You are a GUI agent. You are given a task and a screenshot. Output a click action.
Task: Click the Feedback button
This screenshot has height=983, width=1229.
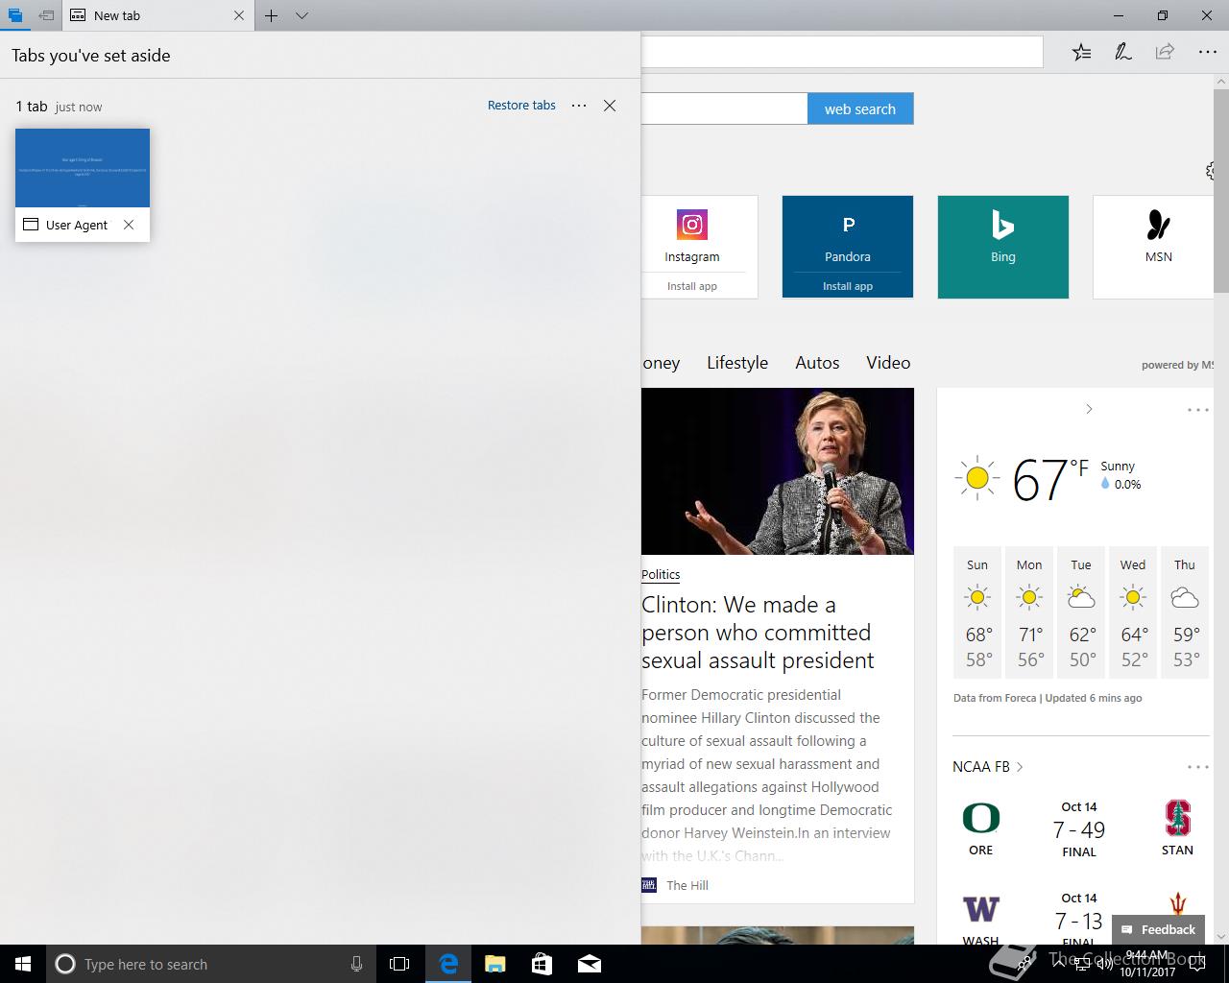[1158, 929]
